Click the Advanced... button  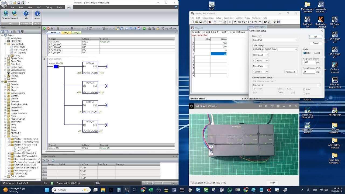[x=291, y=72]
